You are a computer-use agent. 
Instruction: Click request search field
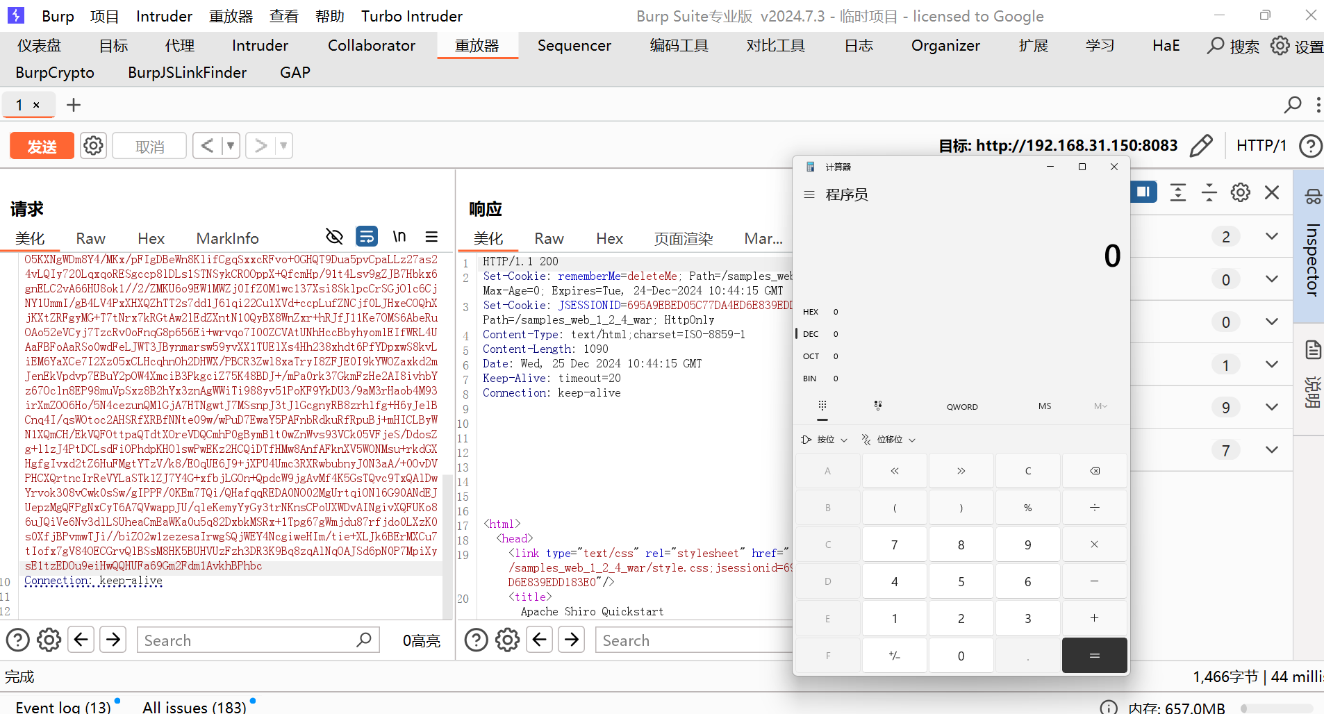tap(258, 640)
